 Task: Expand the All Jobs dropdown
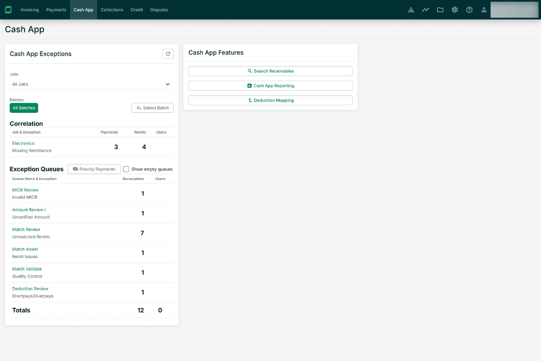click(91, 84)
